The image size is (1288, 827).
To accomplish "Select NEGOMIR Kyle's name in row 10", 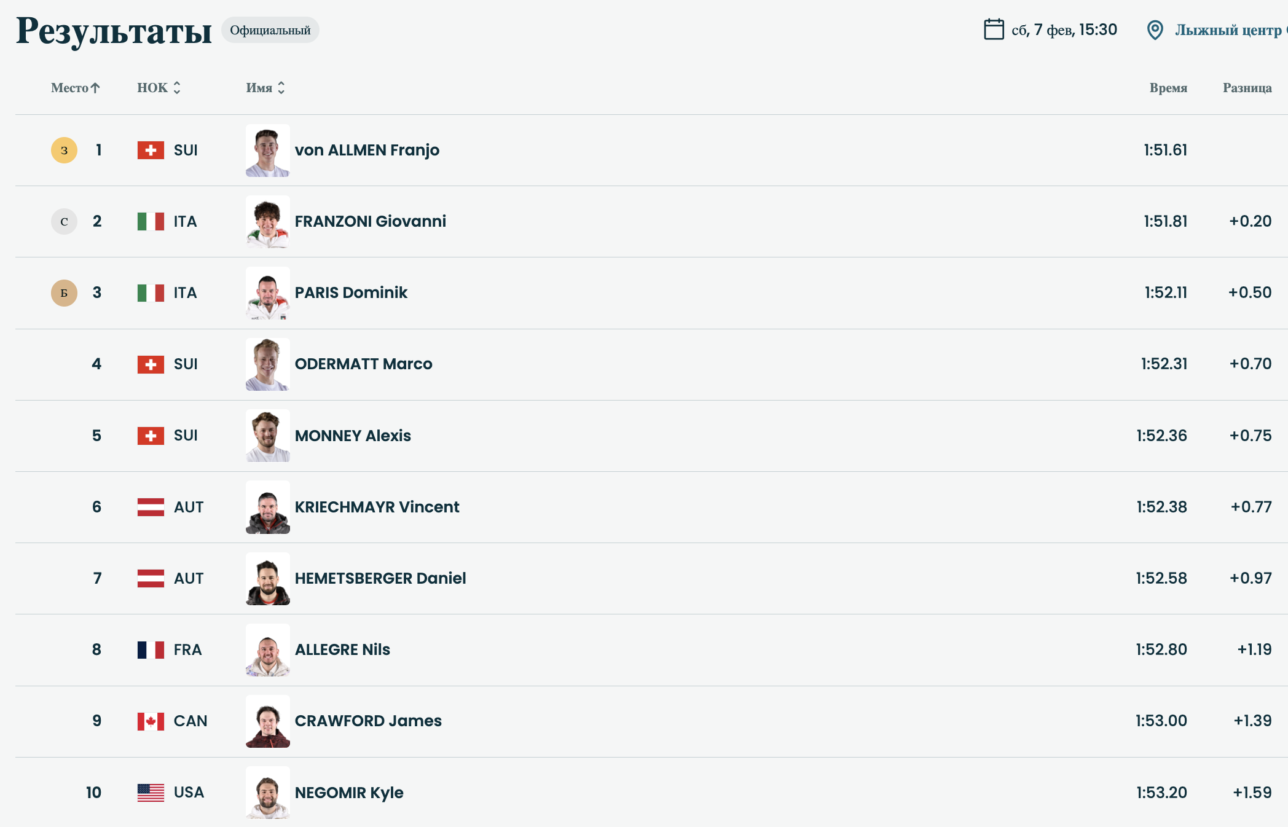I will point(349,793).
